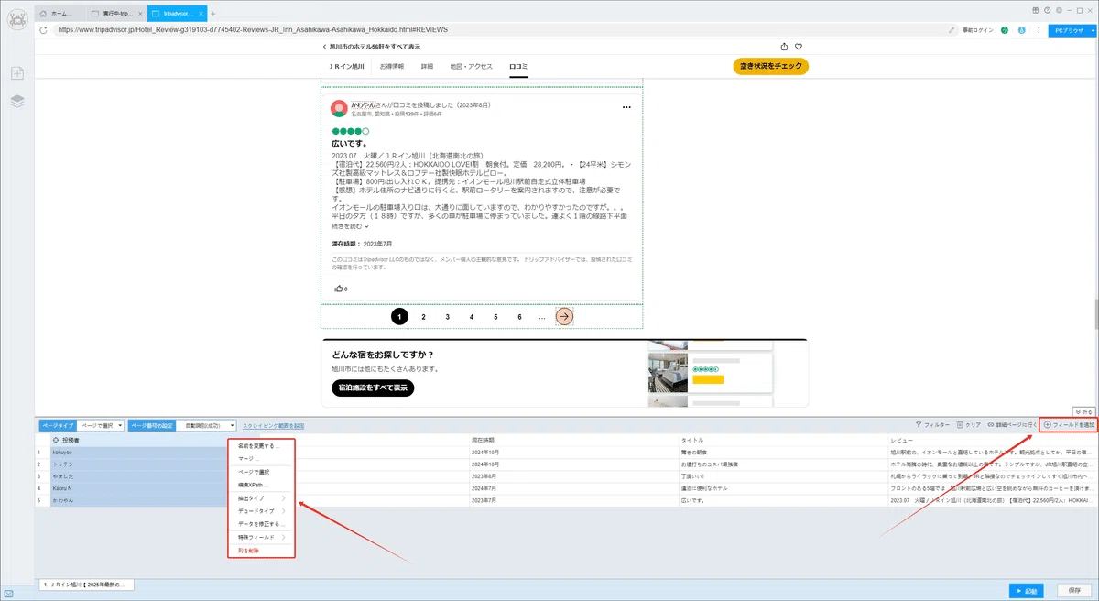Select the マージ menu item
This screenshot has width=1099, height=601.
coord(261,458)
